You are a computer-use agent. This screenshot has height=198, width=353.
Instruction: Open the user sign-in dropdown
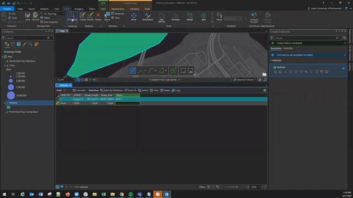click(343, 8)
